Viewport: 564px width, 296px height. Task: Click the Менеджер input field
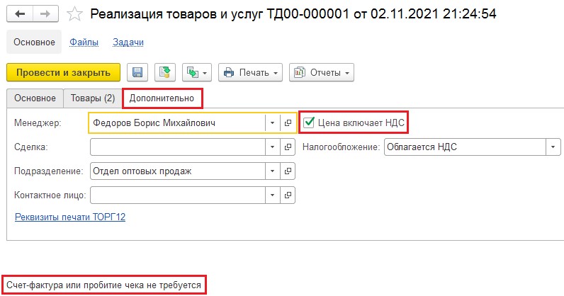(177, 123)
